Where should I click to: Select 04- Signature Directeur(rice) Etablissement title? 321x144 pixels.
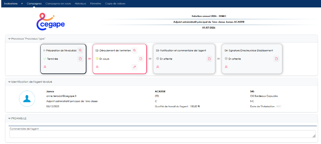click(x=248, y=50)
